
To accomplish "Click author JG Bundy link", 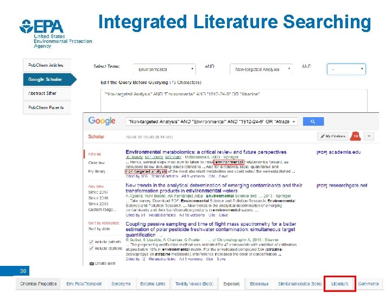I will point(134,157).
